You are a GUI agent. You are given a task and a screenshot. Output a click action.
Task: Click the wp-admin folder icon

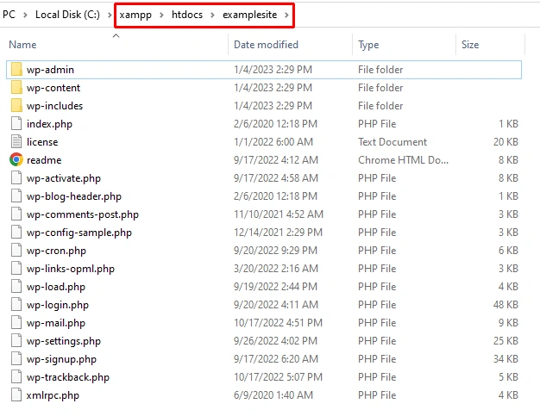pyautogui.click(x=16, y=69)
